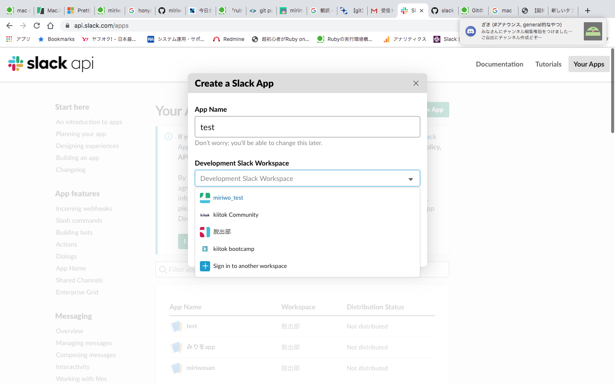Collapse the Development Slack Workspace dropdown arrow
The width and height of the screenshot is (615, 384).
point(411,179)
